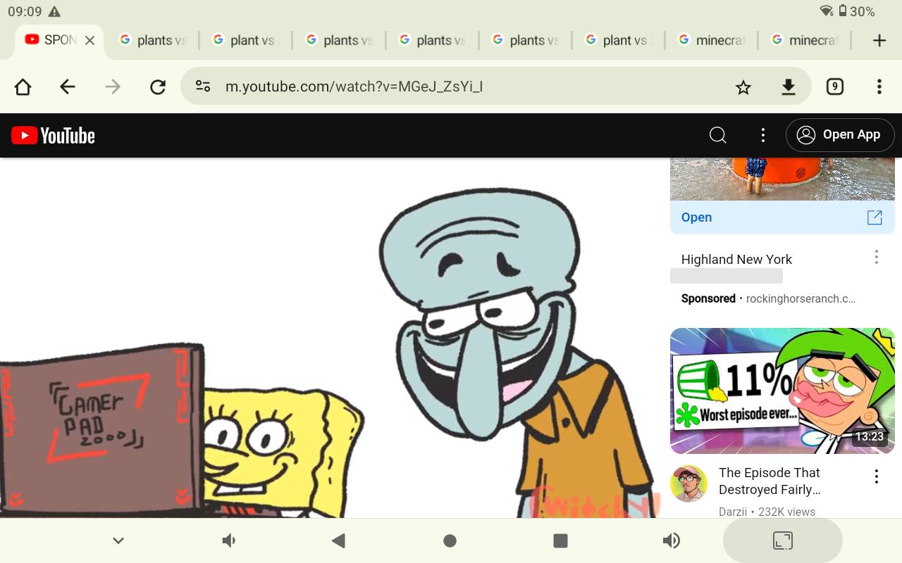The image size is (902, 563).
Task: Open options for Highland New York ad
Action: click(x=877, y=257)
